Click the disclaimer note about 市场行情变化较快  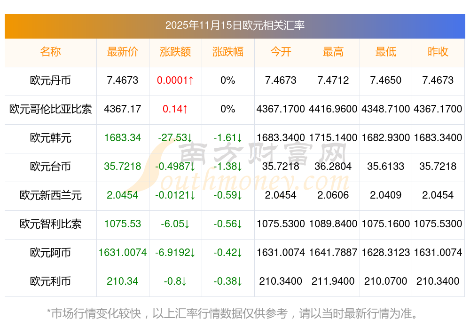233,313
